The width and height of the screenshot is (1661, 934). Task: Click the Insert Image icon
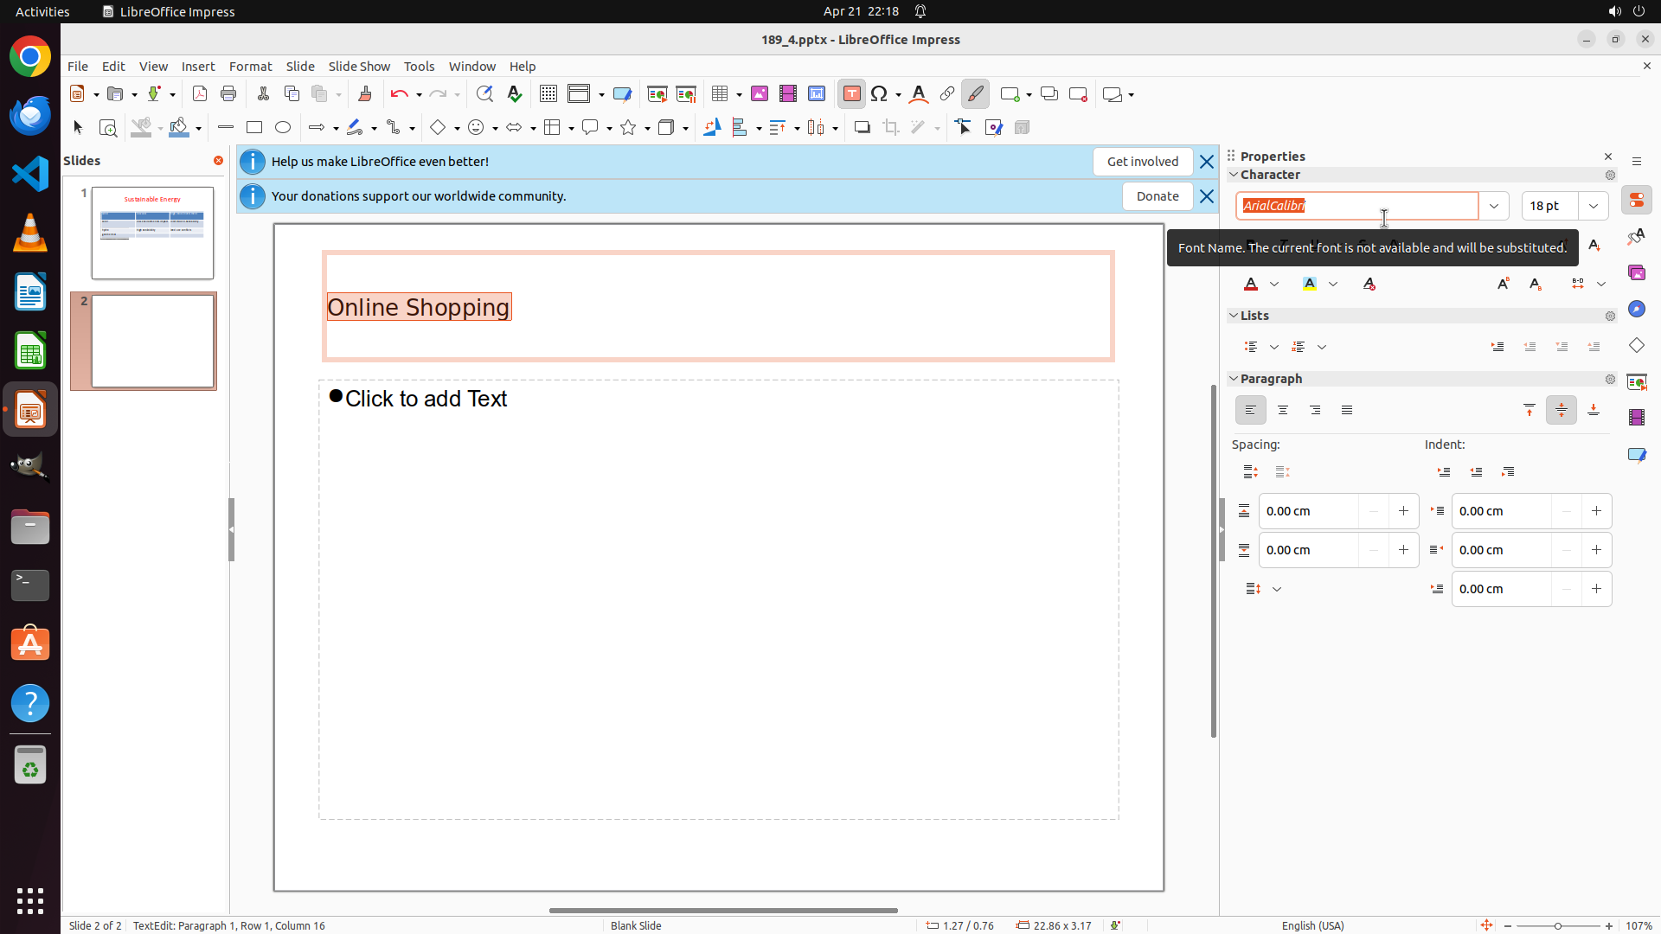click(x=760, y=94)
